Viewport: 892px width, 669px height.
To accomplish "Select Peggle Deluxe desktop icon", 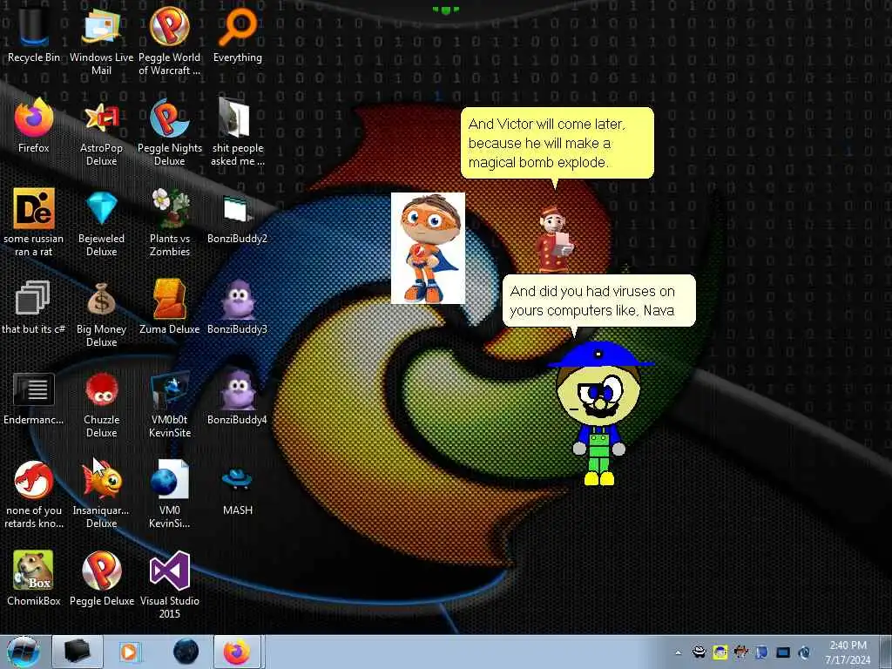I will [101, 579].
